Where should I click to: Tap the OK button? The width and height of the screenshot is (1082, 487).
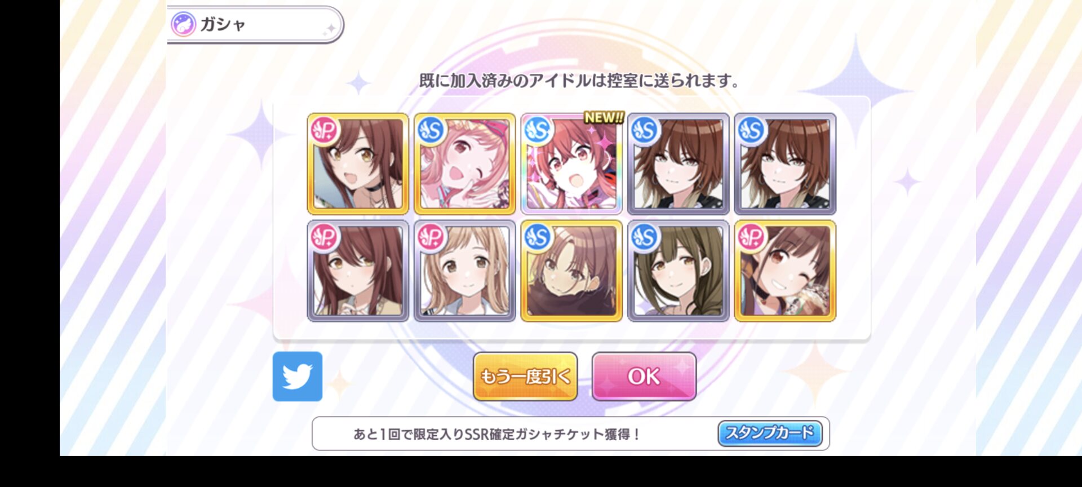point(644,377)
